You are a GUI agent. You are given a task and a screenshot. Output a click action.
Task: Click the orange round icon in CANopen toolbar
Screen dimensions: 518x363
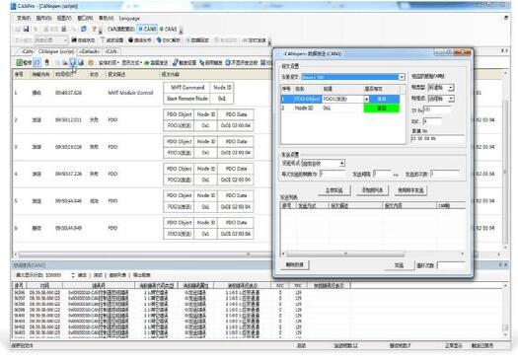tap(91, 62)
